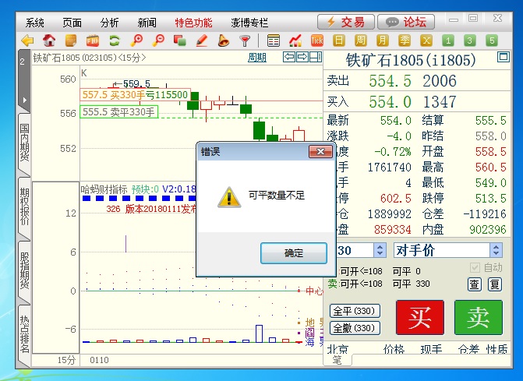Open the 对手价 price type dropdown
The width and height of the screenshot is (523, 381).
coord(496,250)
